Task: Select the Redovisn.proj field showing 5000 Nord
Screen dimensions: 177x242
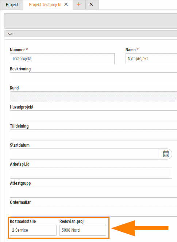Action: [83, 230]
